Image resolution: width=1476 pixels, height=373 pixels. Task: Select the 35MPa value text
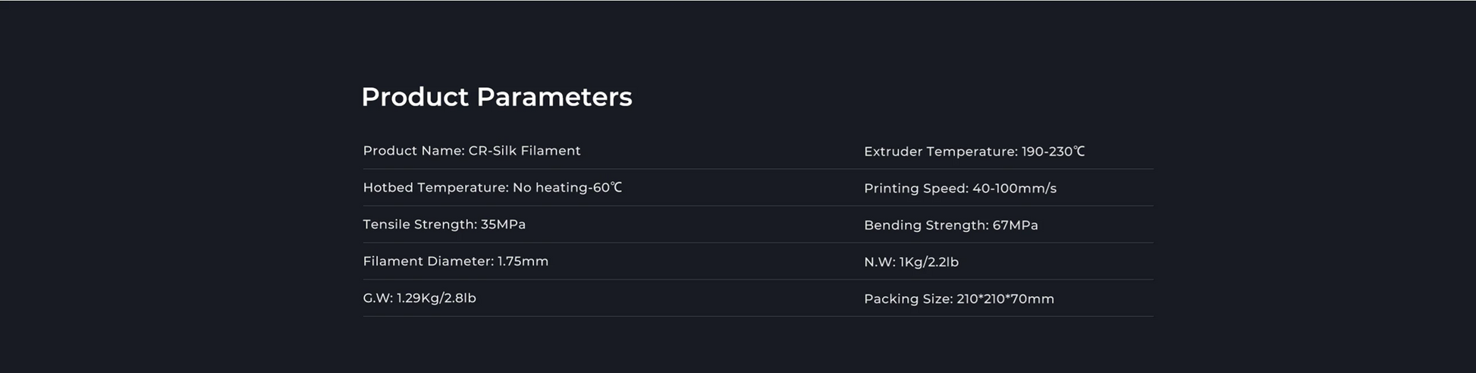[x=503, y=224]
